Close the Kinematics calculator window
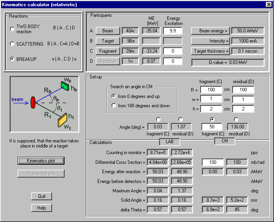The width and height of the screenshot is (274, 222). (269, 4)
